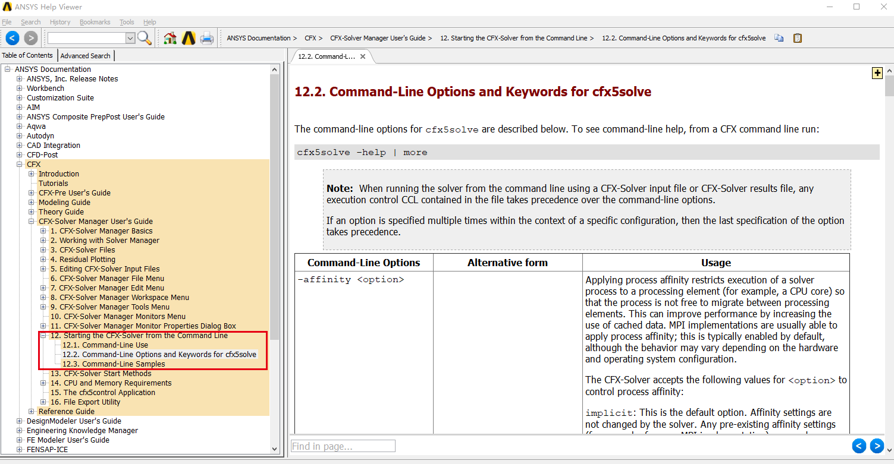Select 12.1. Command-Line Use tree item
The height and width of the screenshot is (464, 894).
105,345
